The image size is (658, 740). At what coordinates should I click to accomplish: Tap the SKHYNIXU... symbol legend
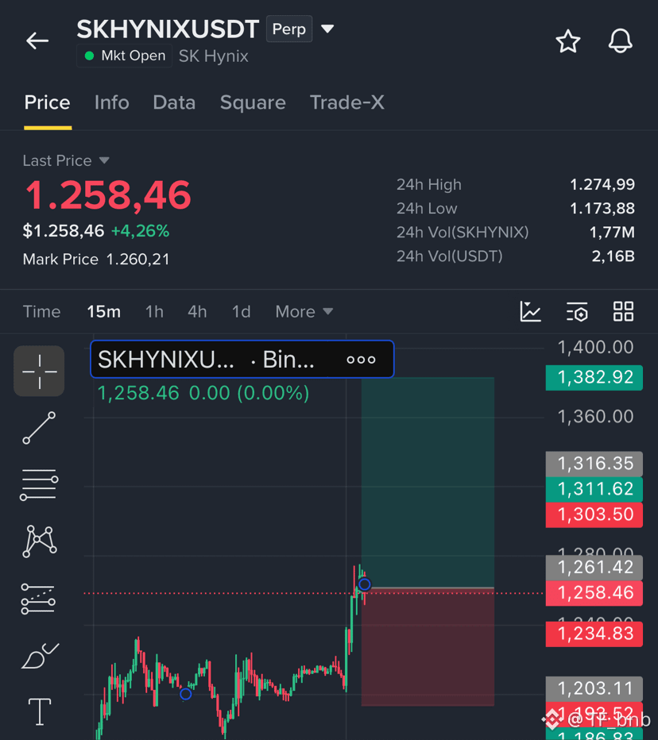pos(165,360)
